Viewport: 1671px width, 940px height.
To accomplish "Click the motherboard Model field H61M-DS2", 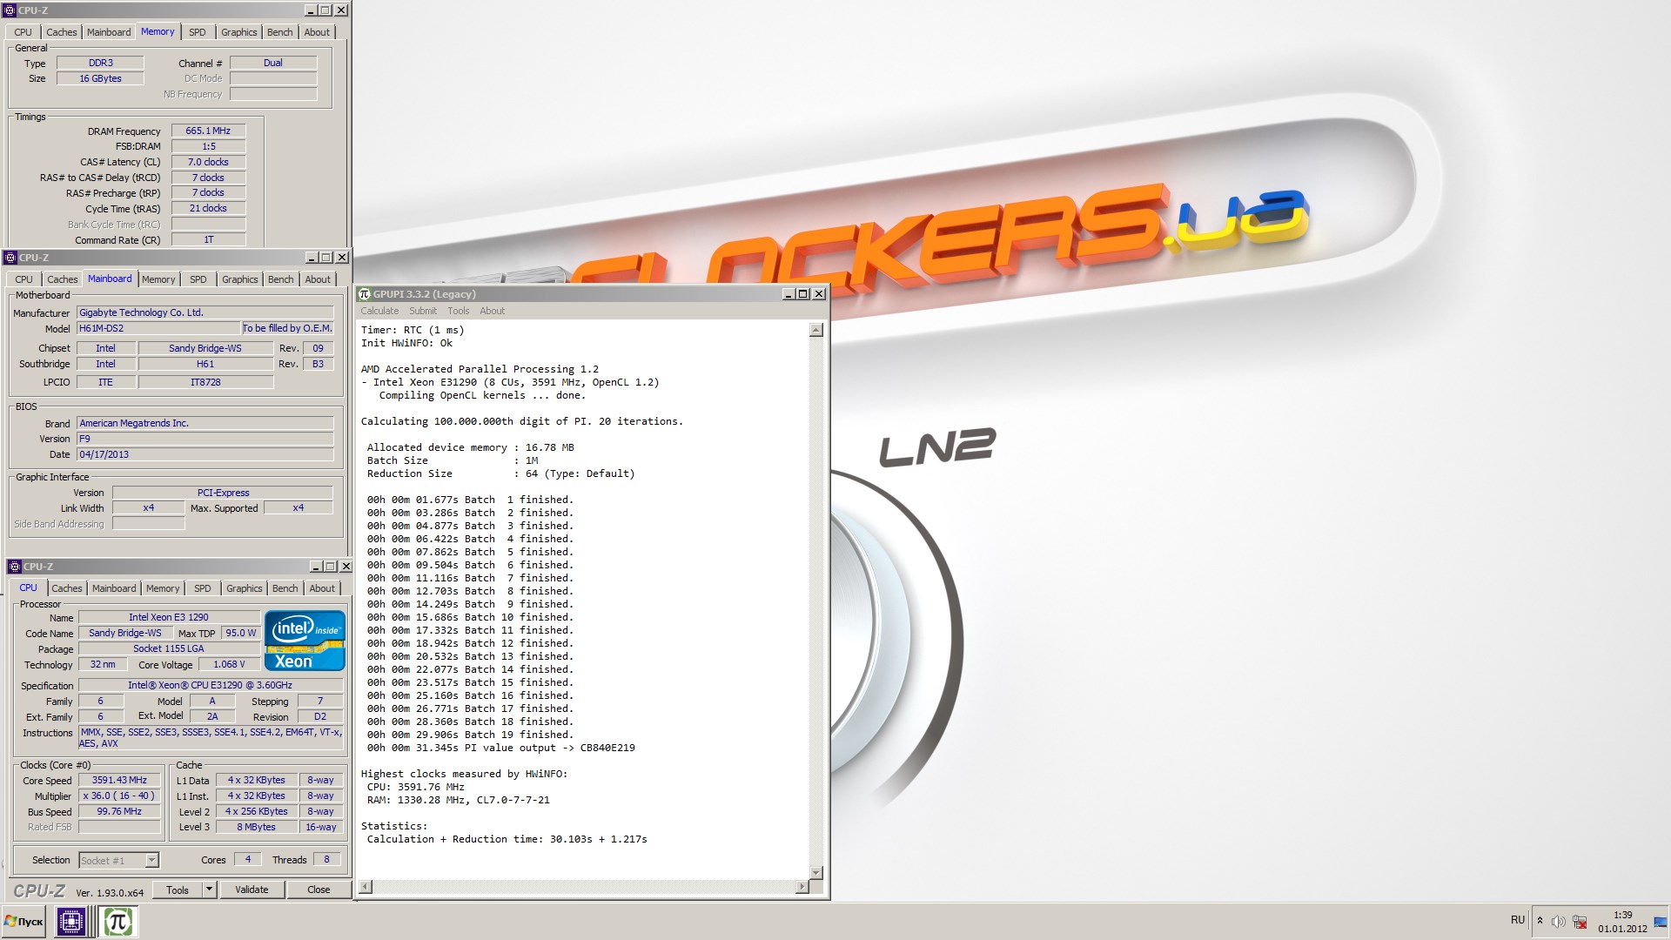I will coord(158,328).
